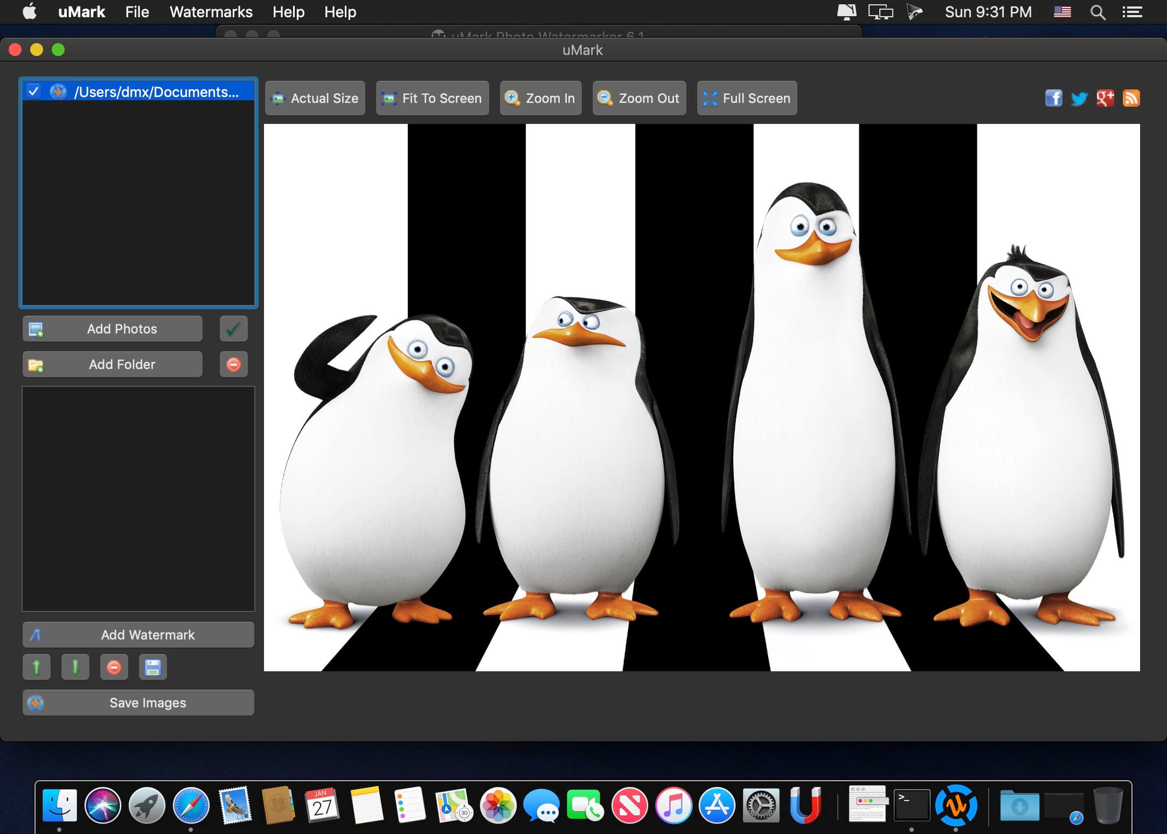The image size is (1167, 834).
Task: Open the uMark application menu
Action: click(x=81, y=12)
